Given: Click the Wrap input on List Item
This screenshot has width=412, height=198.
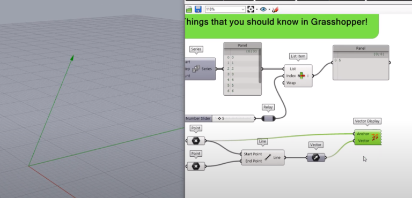Looking at the screenshot, I should (x=291, y=83).
